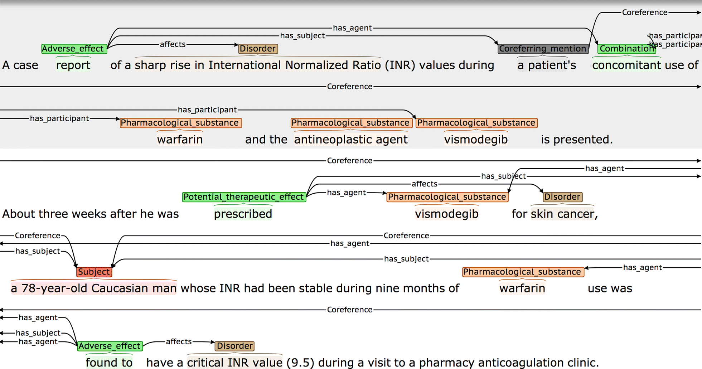Select the has_participant label arching over "antineoplastic agent"

207,110
